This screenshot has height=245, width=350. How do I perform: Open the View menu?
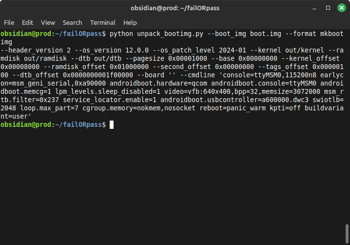coord(48,22)
